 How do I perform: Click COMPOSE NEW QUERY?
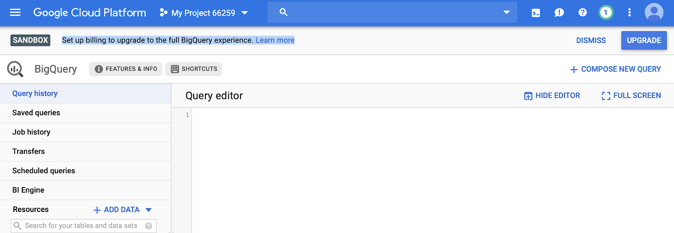click(615, 69)
